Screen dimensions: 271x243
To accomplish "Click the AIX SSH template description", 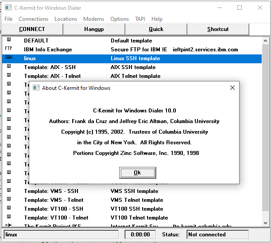I will (133, 67).
